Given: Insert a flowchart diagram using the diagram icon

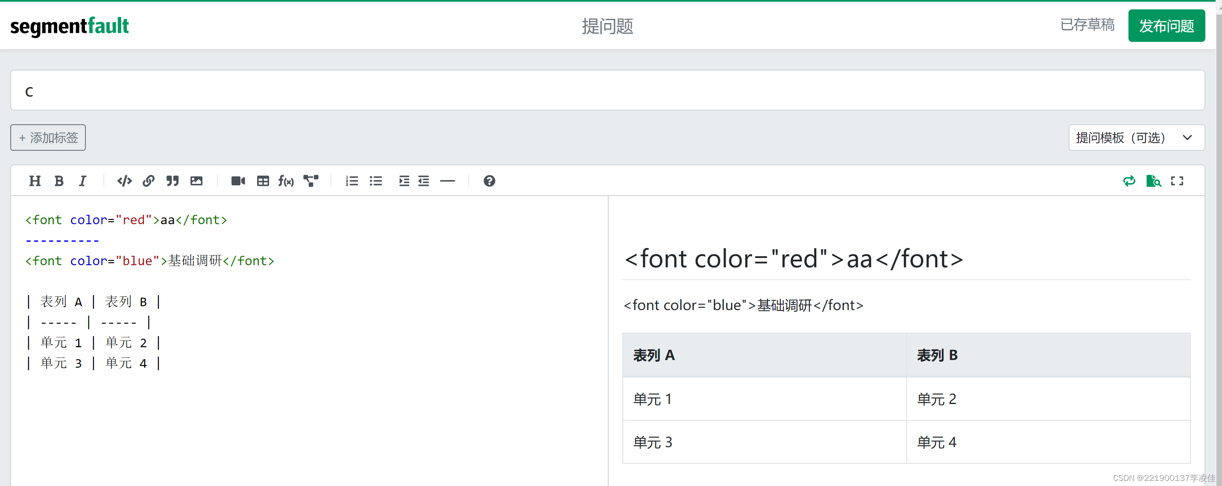Looking at the screenshot, I should tap(311, 181).
